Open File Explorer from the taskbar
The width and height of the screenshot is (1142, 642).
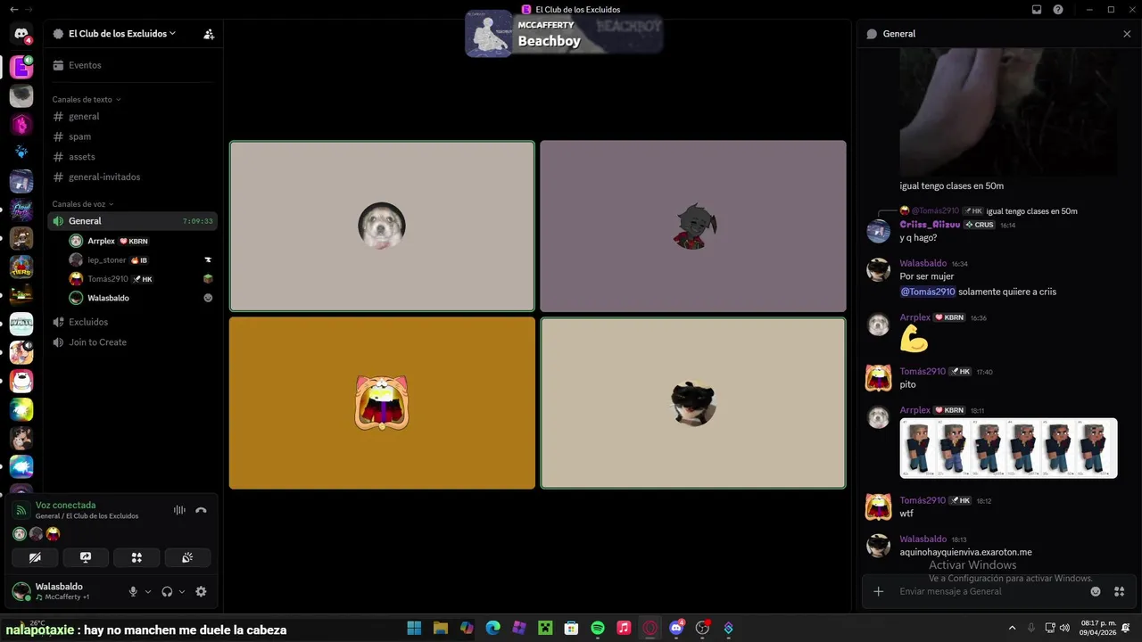[440, 628]
